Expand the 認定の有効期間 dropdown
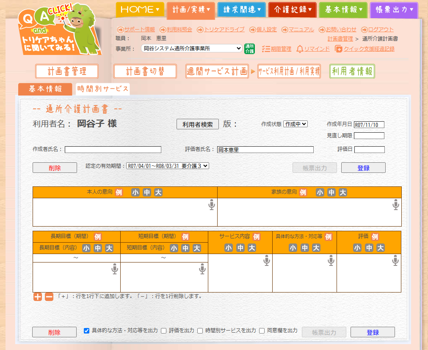 click(168, 166)
